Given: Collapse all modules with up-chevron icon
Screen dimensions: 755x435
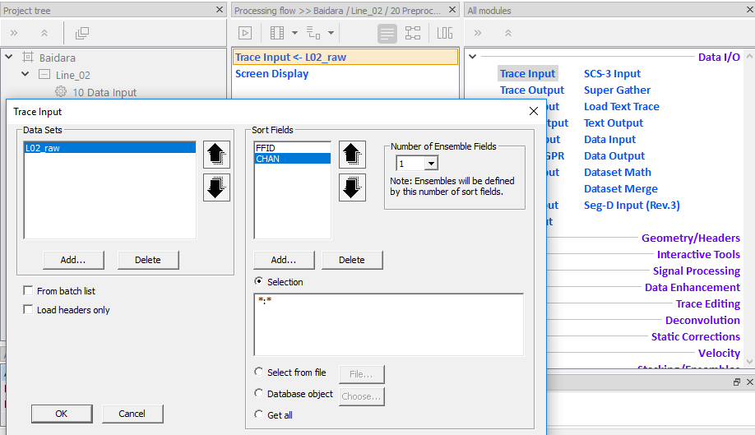Looking at the screenshot, I should pos(508,33).
